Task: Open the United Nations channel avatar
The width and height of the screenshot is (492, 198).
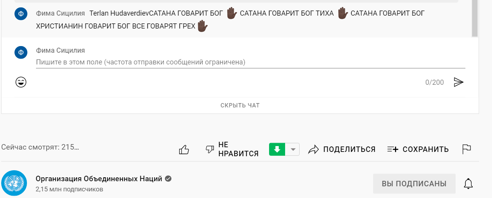Action: coord(14,183)
